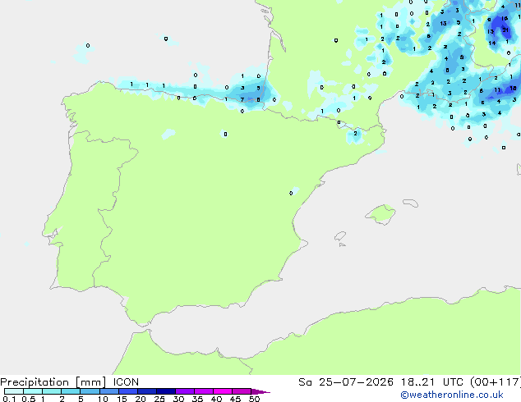The height and width of the screenshot is (402, 521).
Task: Click the '0.5' legend scale label
Action: tap(28, 399)
